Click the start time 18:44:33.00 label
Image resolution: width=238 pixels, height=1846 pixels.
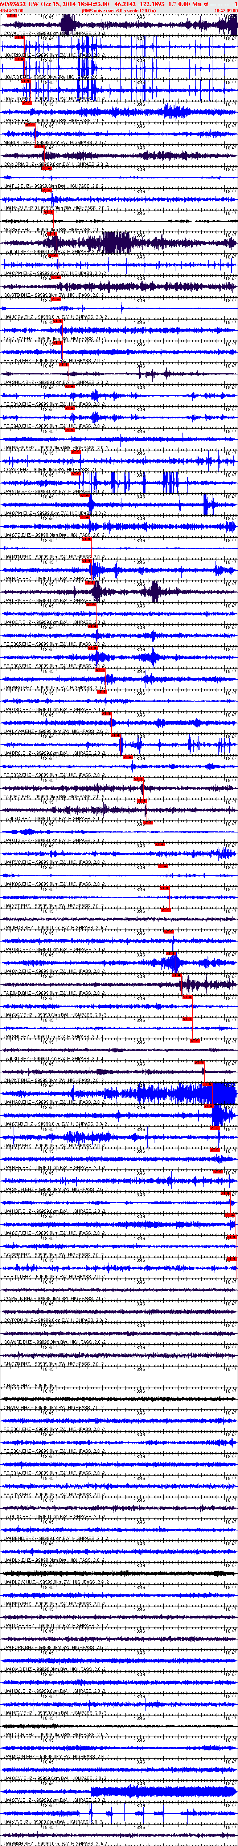click(x=12, y=11)
